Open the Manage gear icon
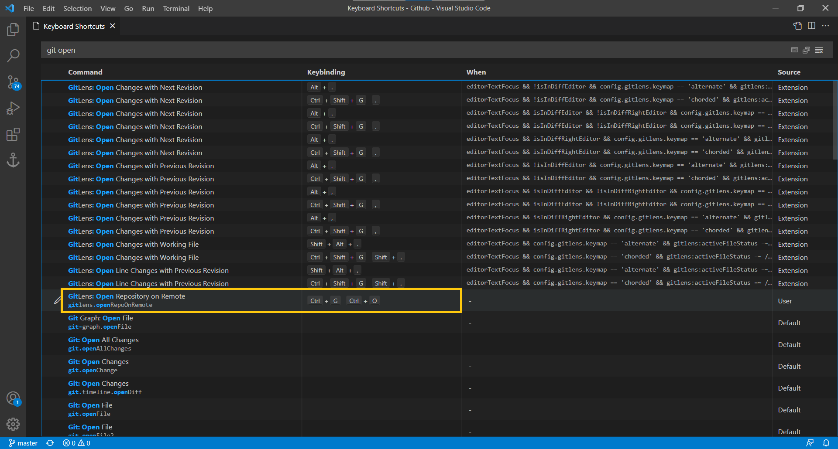 click(x=13, y=424)
